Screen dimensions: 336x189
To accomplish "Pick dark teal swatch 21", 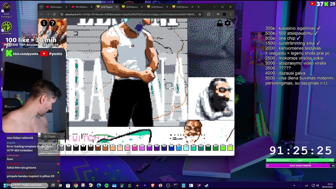I will pyautogui.click(x=201, y=147).
